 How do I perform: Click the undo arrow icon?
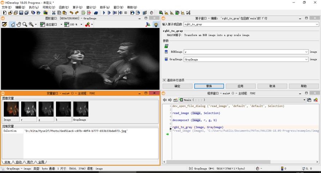[72, 13]
